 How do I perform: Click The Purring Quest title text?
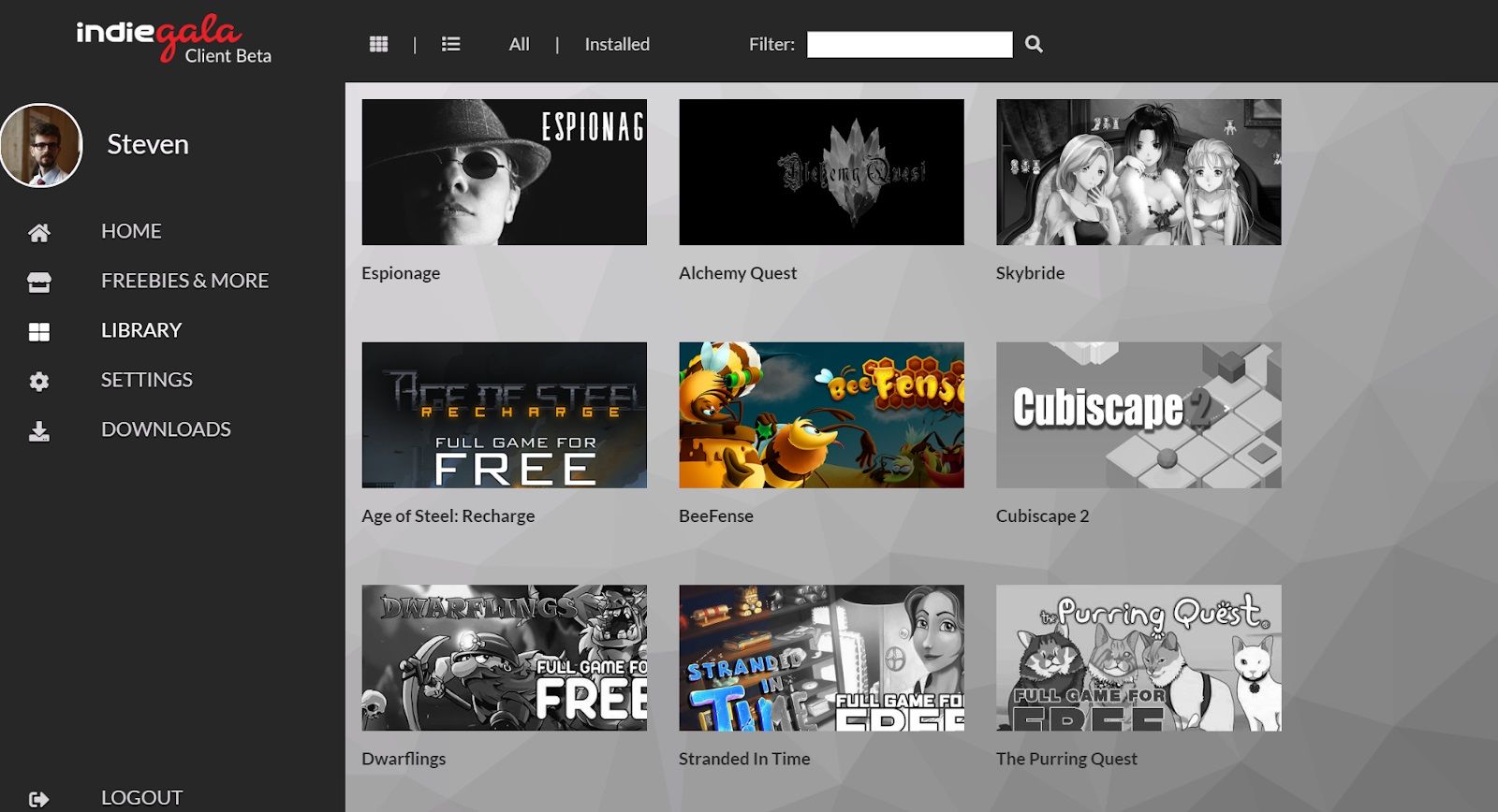click(1066, 760)
